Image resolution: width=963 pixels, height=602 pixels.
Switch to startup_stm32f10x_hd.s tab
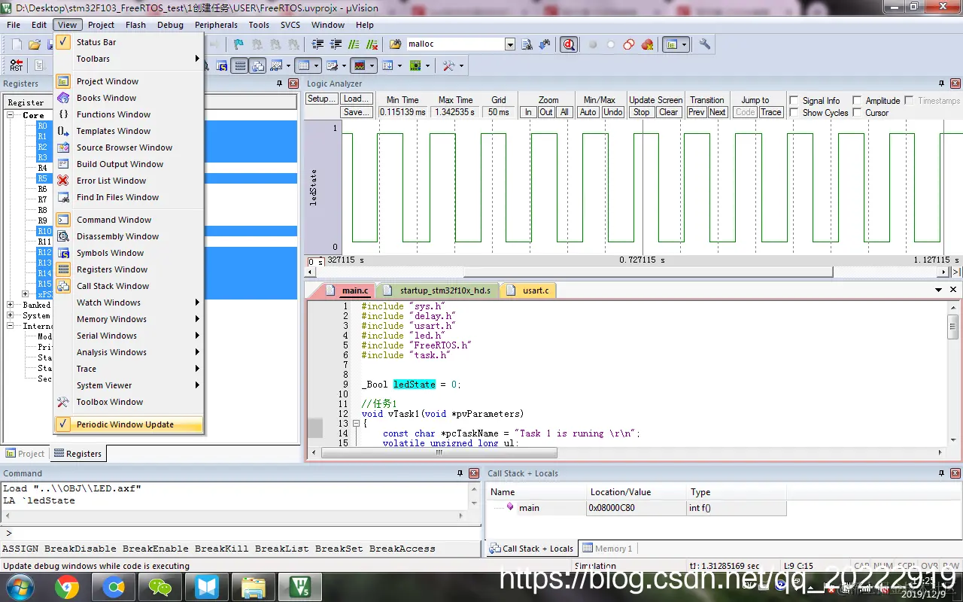point(437,290)
